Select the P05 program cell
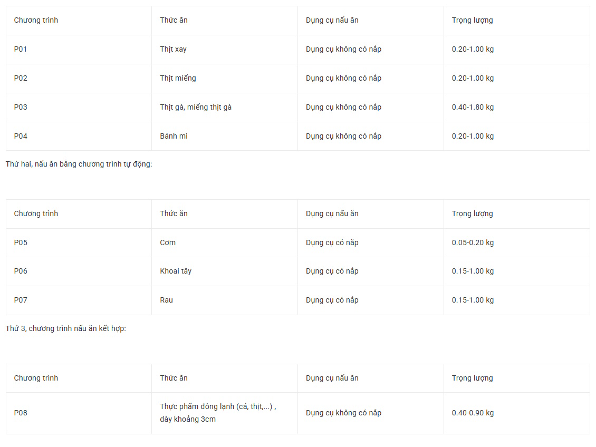This screenshot has width=596, height=447. [x=21, y=242]
